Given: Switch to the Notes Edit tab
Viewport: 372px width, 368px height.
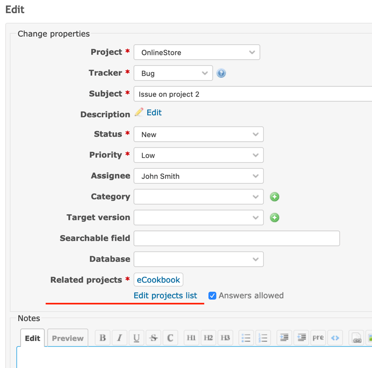Looking at the screenshot, I should (33, 338).
